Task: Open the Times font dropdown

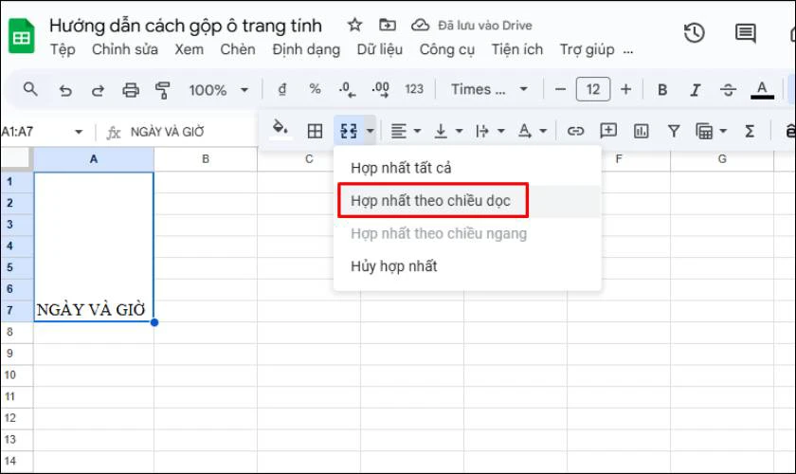Action: coord(489,89)
